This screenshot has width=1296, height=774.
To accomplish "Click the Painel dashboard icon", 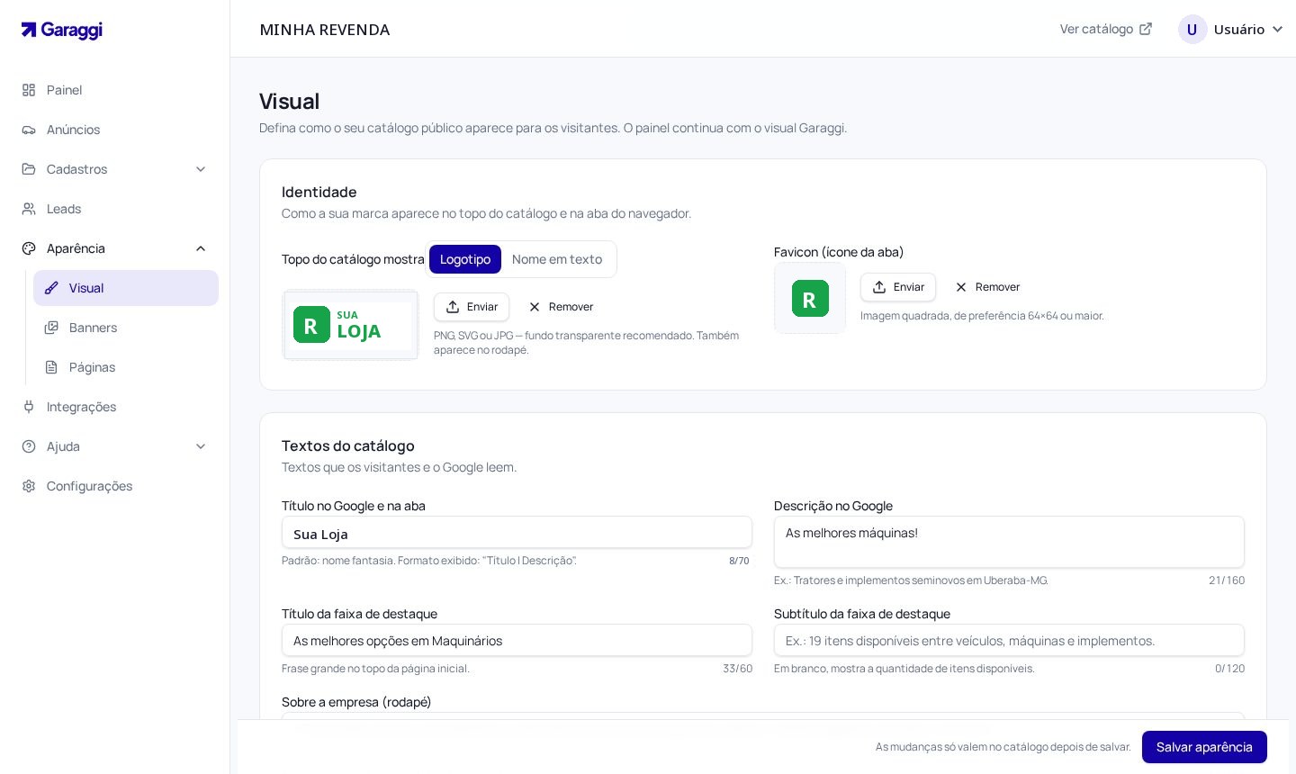I will 29,90.
